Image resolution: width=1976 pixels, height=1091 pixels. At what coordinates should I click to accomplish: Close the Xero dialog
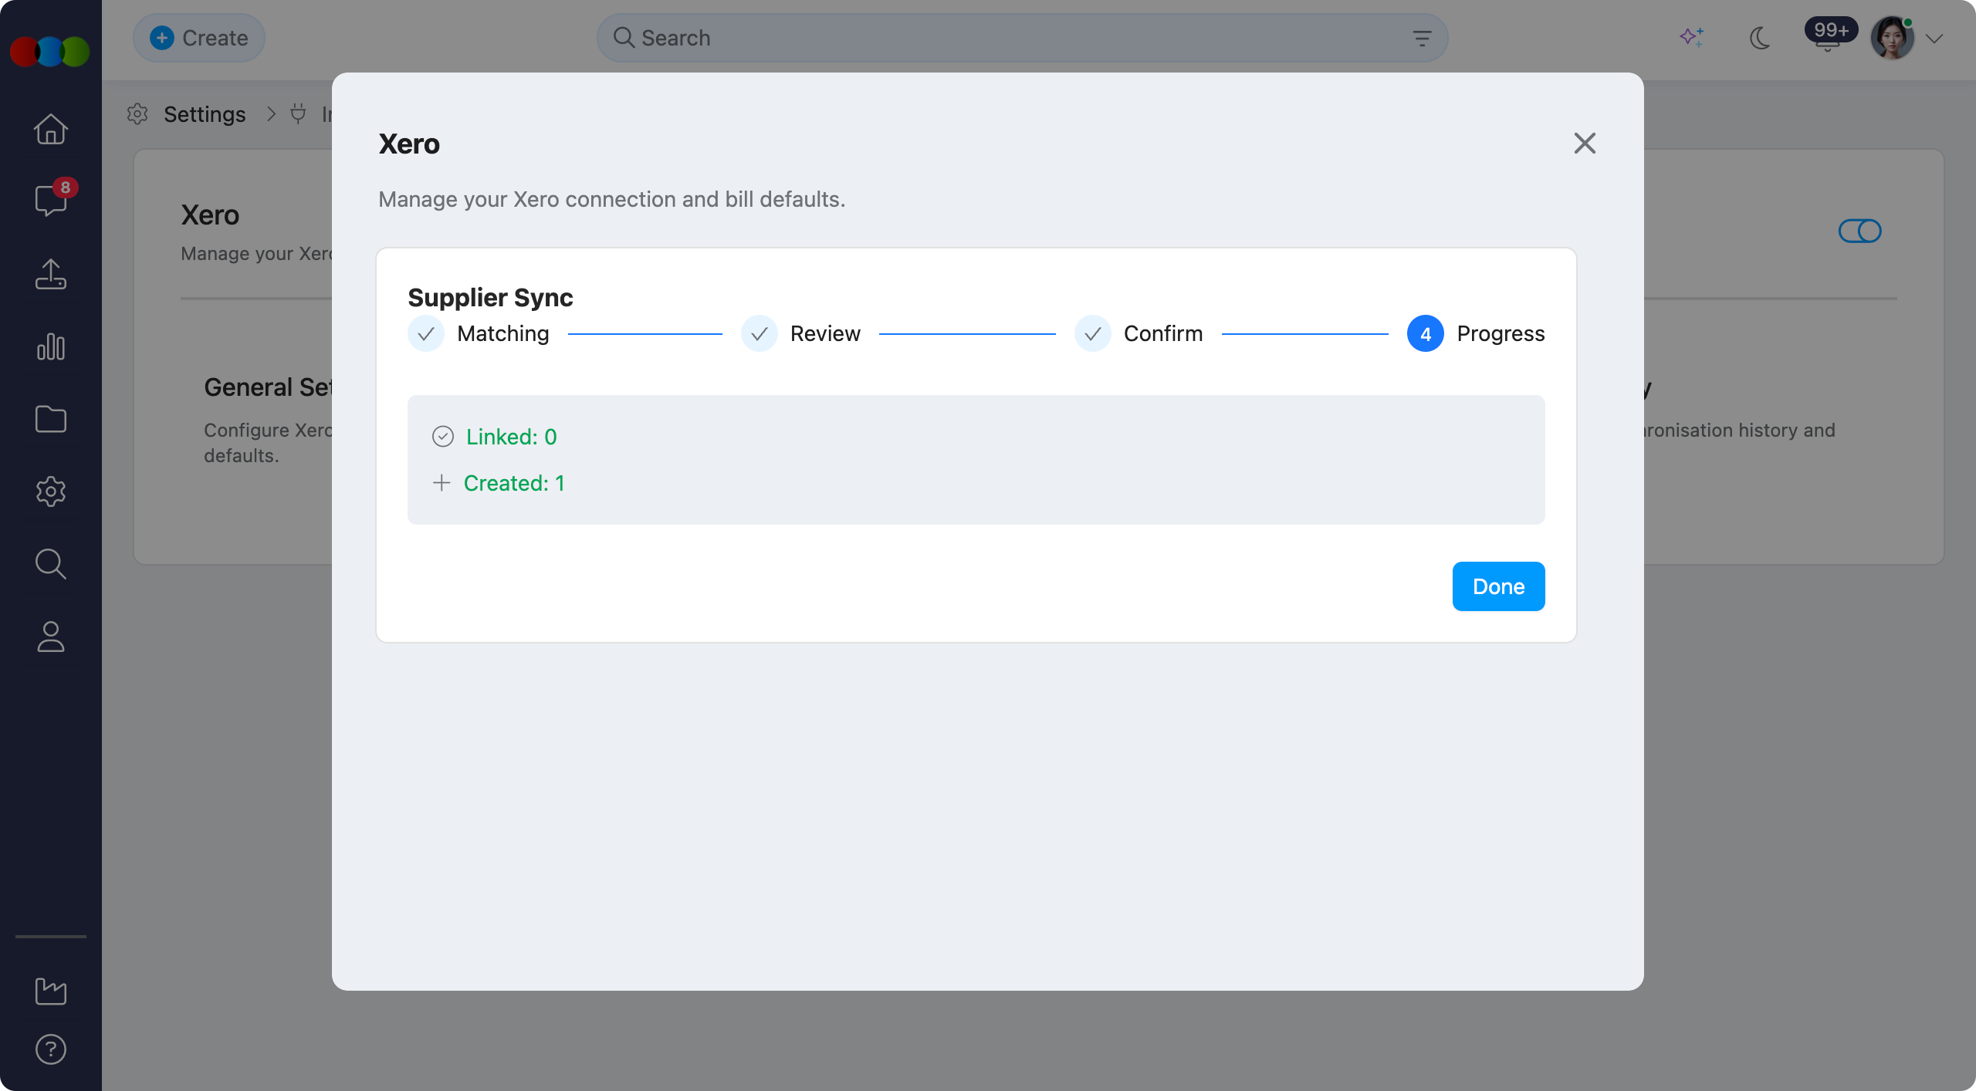pyautogui.click(x=1585, y=143)
